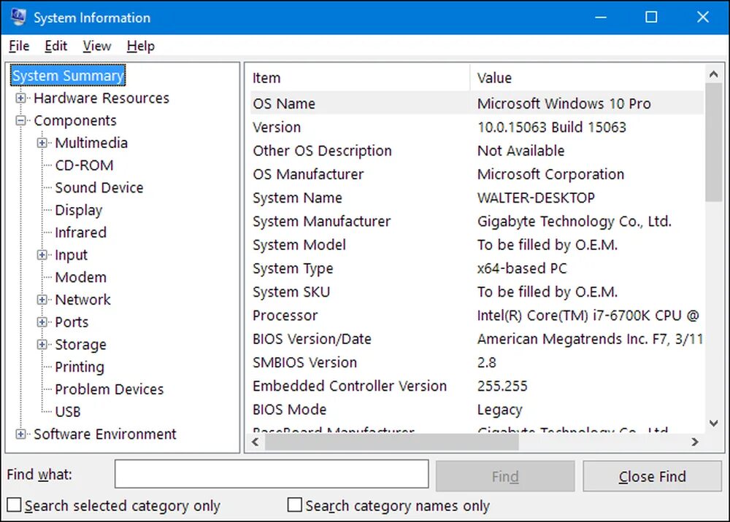The height and width of the screenshot is (522, 730).
Task: Select the Version row item
Action: pyautogui.click(x=277, y=128)
